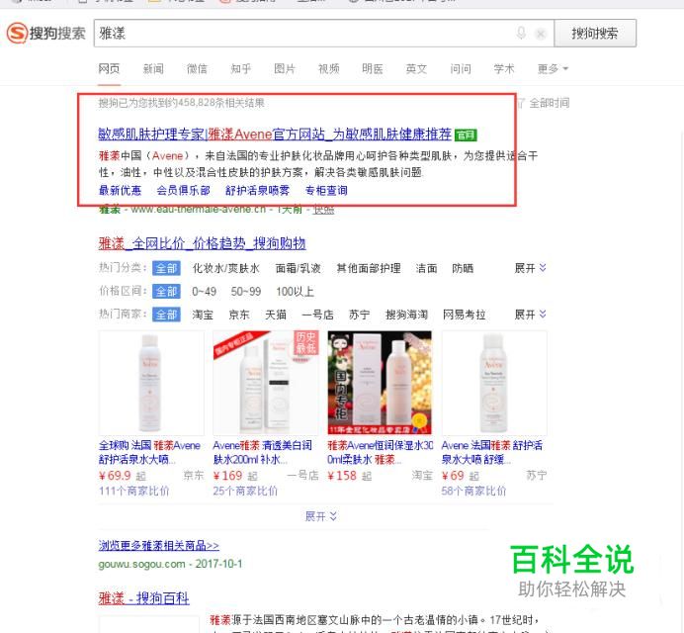
Task: Expand the 热门分类 row with 展开
Action: (x=530, y=268)
